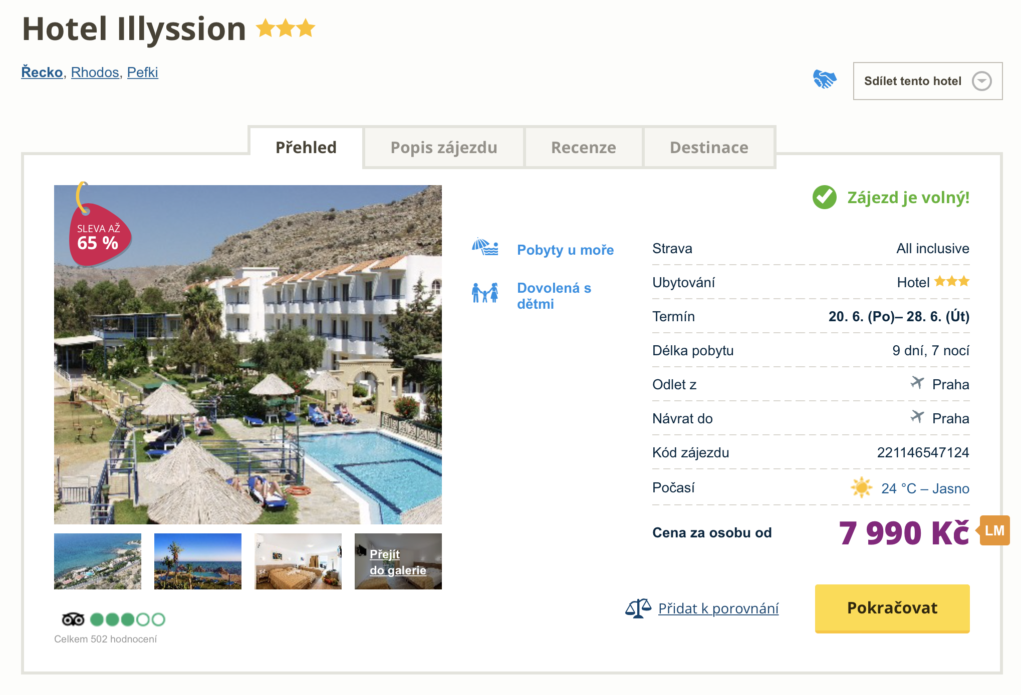Screen dimensions: 1021x695
Task: Select the 'Destinace' tab
Action: [708, 148]
